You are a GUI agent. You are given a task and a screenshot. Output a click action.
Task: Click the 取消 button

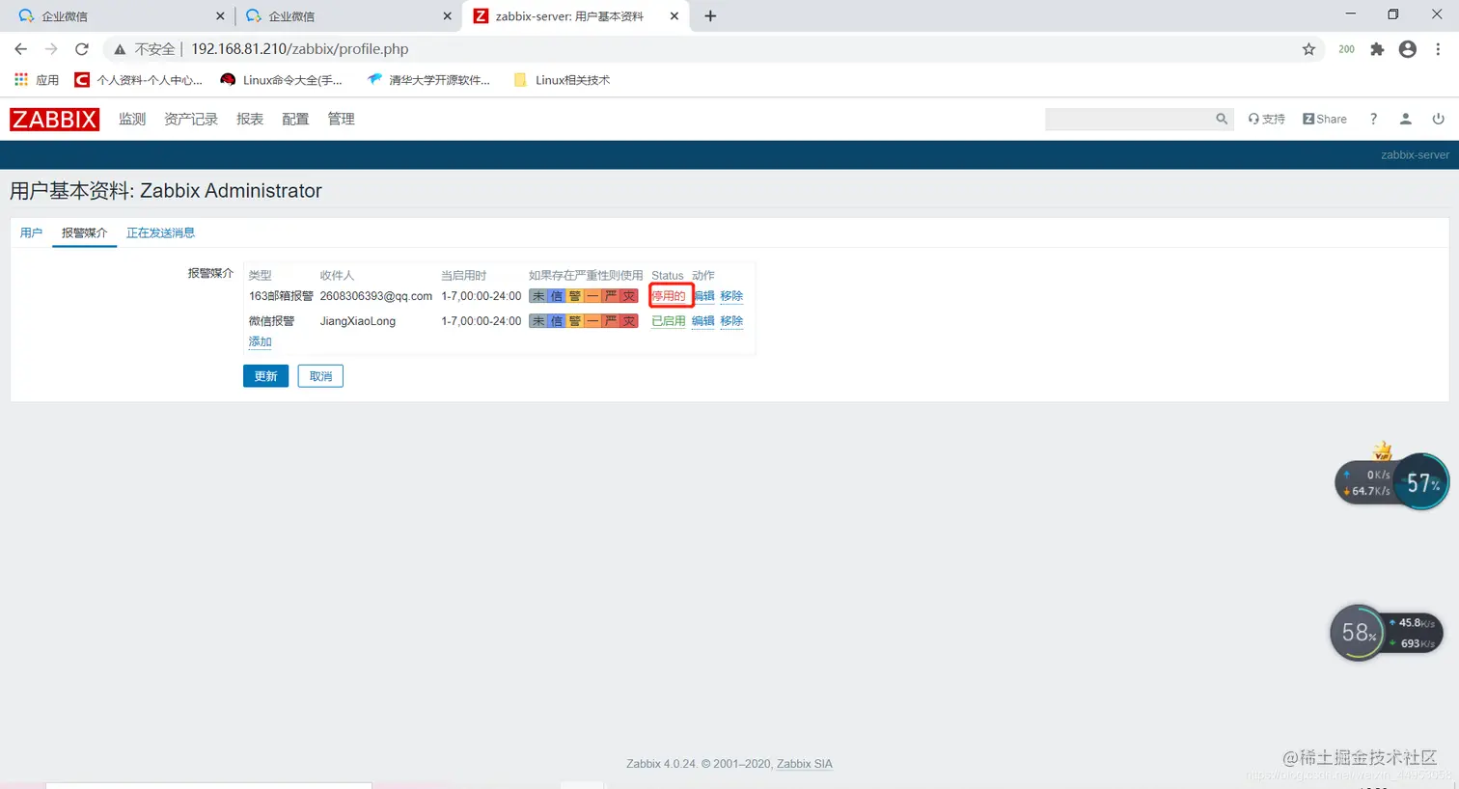point(320,376)
